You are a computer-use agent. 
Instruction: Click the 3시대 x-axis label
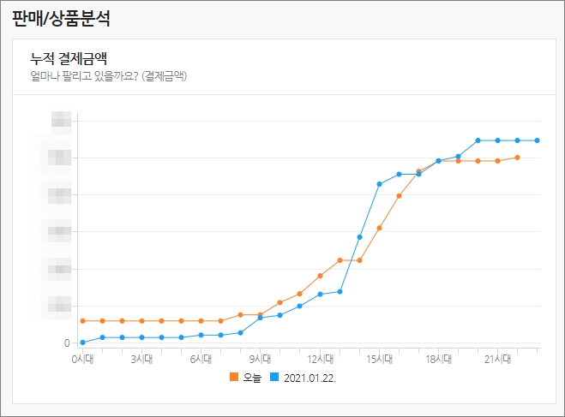tap(141, 359)
